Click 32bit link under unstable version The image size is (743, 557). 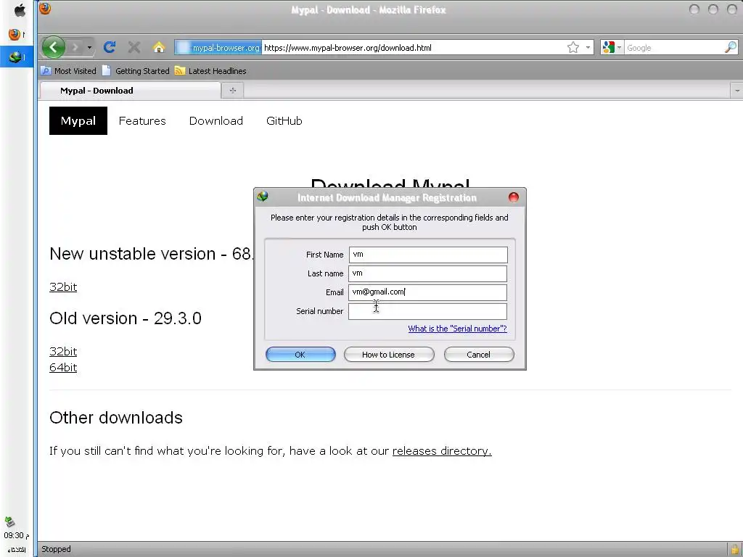coord(63,287)
